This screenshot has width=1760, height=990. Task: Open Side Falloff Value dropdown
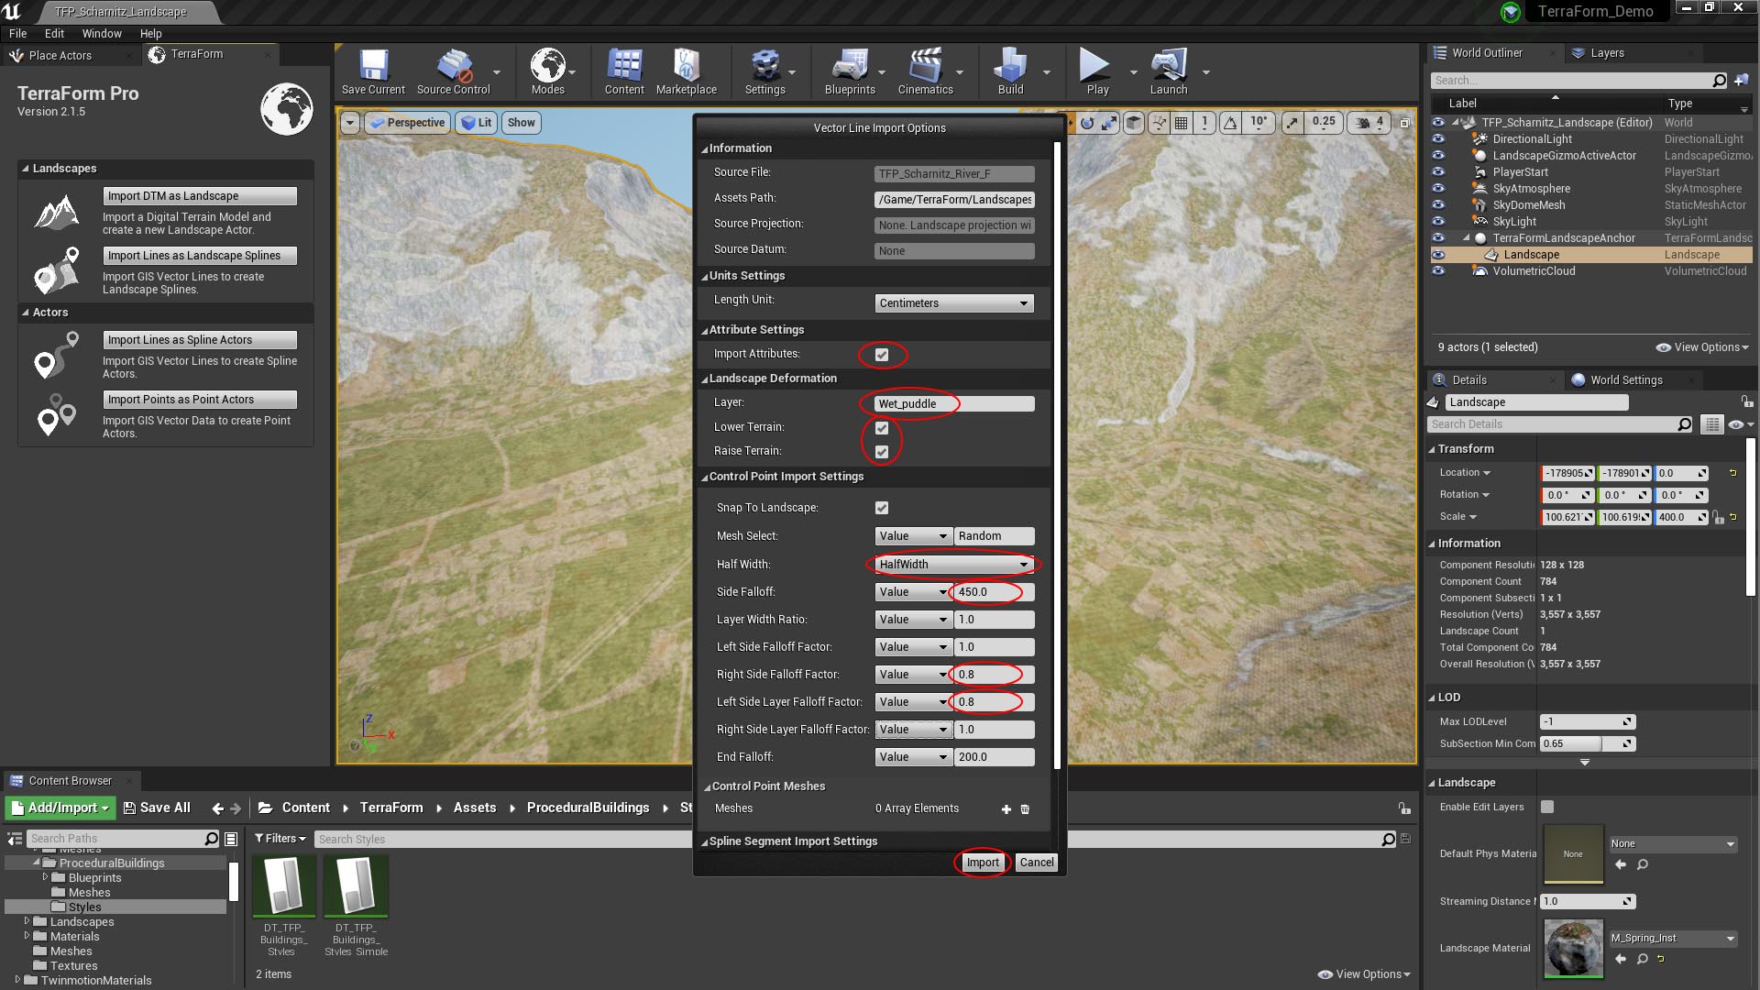pyautogui.click(x=914, y=592)
